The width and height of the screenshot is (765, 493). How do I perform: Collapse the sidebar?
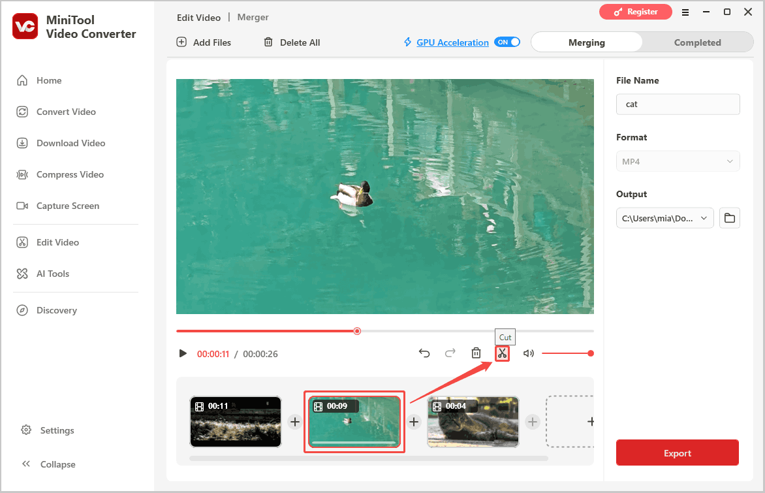48,464
